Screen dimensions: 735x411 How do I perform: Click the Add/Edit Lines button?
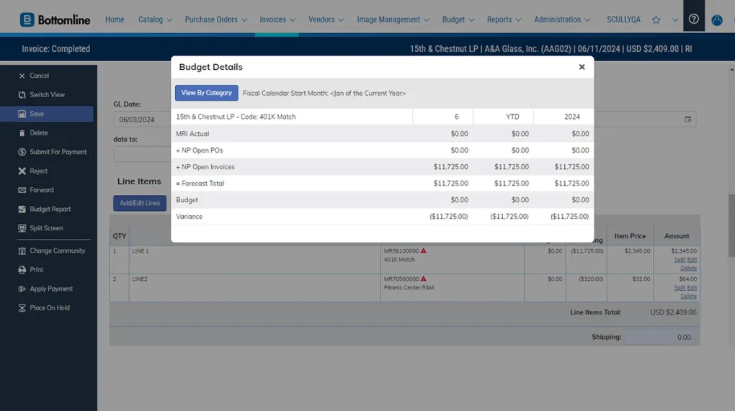pyautogui.click(x=140, y=203)
